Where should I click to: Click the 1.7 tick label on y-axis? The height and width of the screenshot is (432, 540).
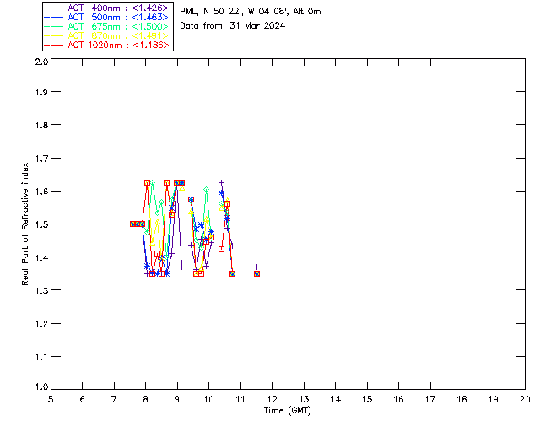[40, 159]
